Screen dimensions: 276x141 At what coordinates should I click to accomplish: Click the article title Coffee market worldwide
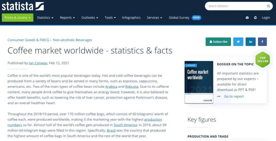click(90, 51)
